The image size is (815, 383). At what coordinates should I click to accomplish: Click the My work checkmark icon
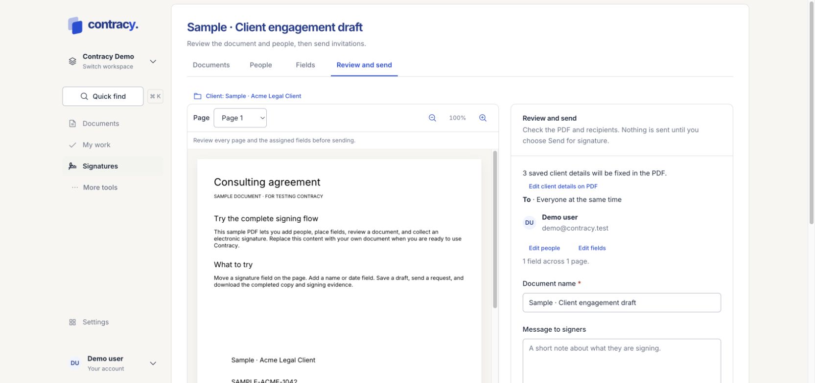click(x=72, y=145)
